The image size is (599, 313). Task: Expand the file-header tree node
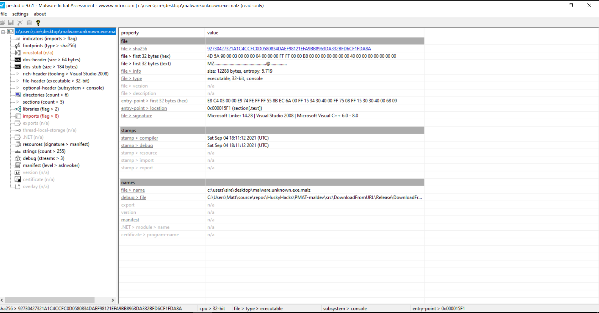tap(18, 81)
